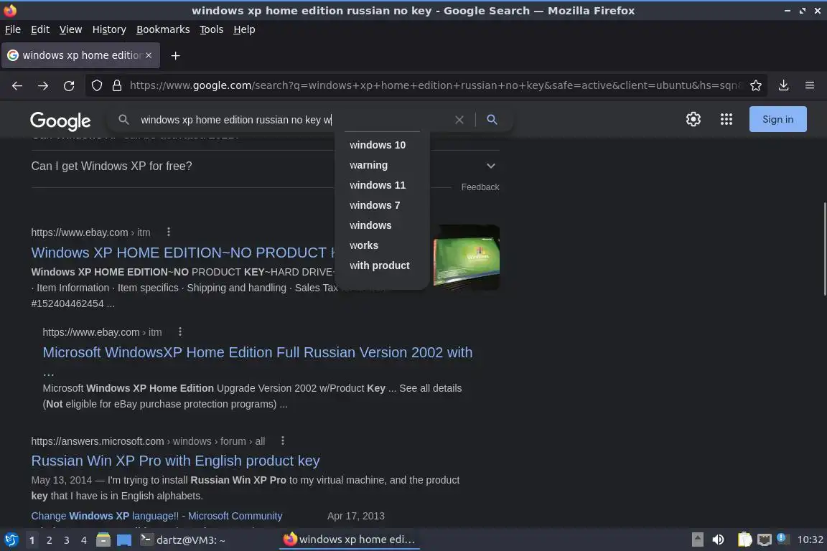This screenshot has width=827, height=551.
Task: Click the Firefox URL address bar
Action: [x=435, y=85]
